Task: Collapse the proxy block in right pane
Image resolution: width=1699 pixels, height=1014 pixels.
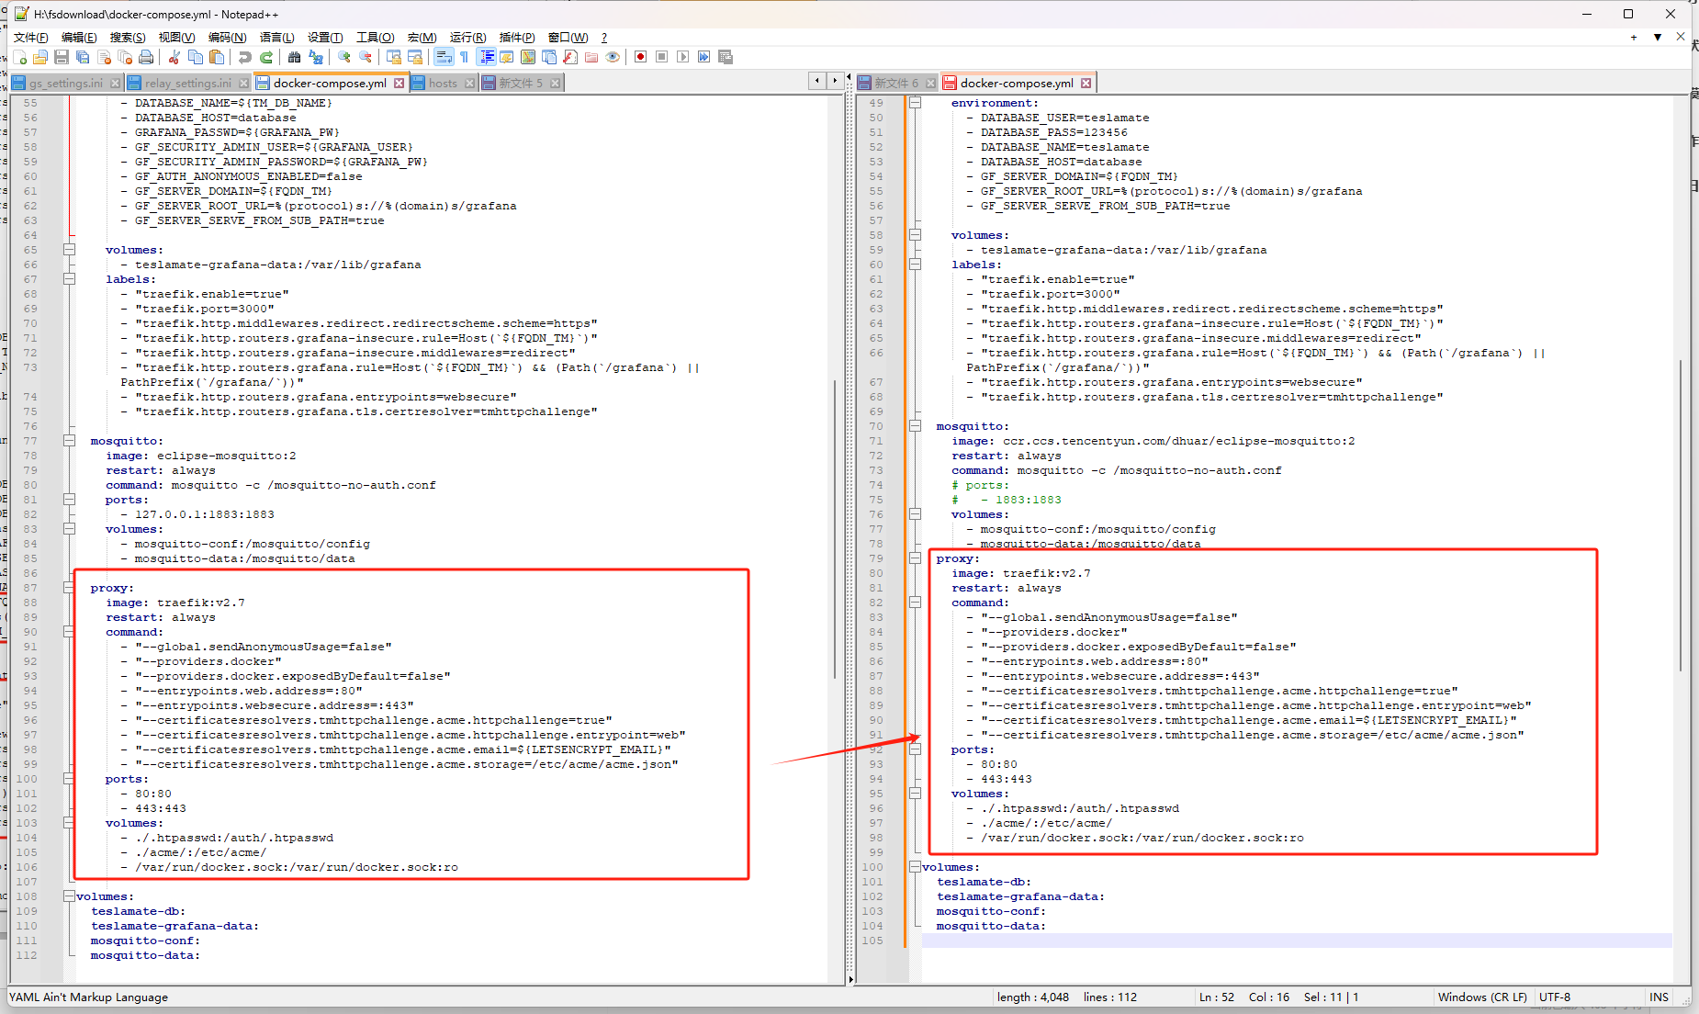Action: click(x=915, y=558)
